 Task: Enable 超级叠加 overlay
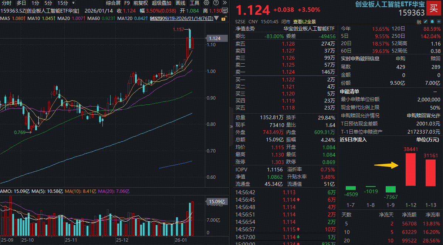click(162, 3)
